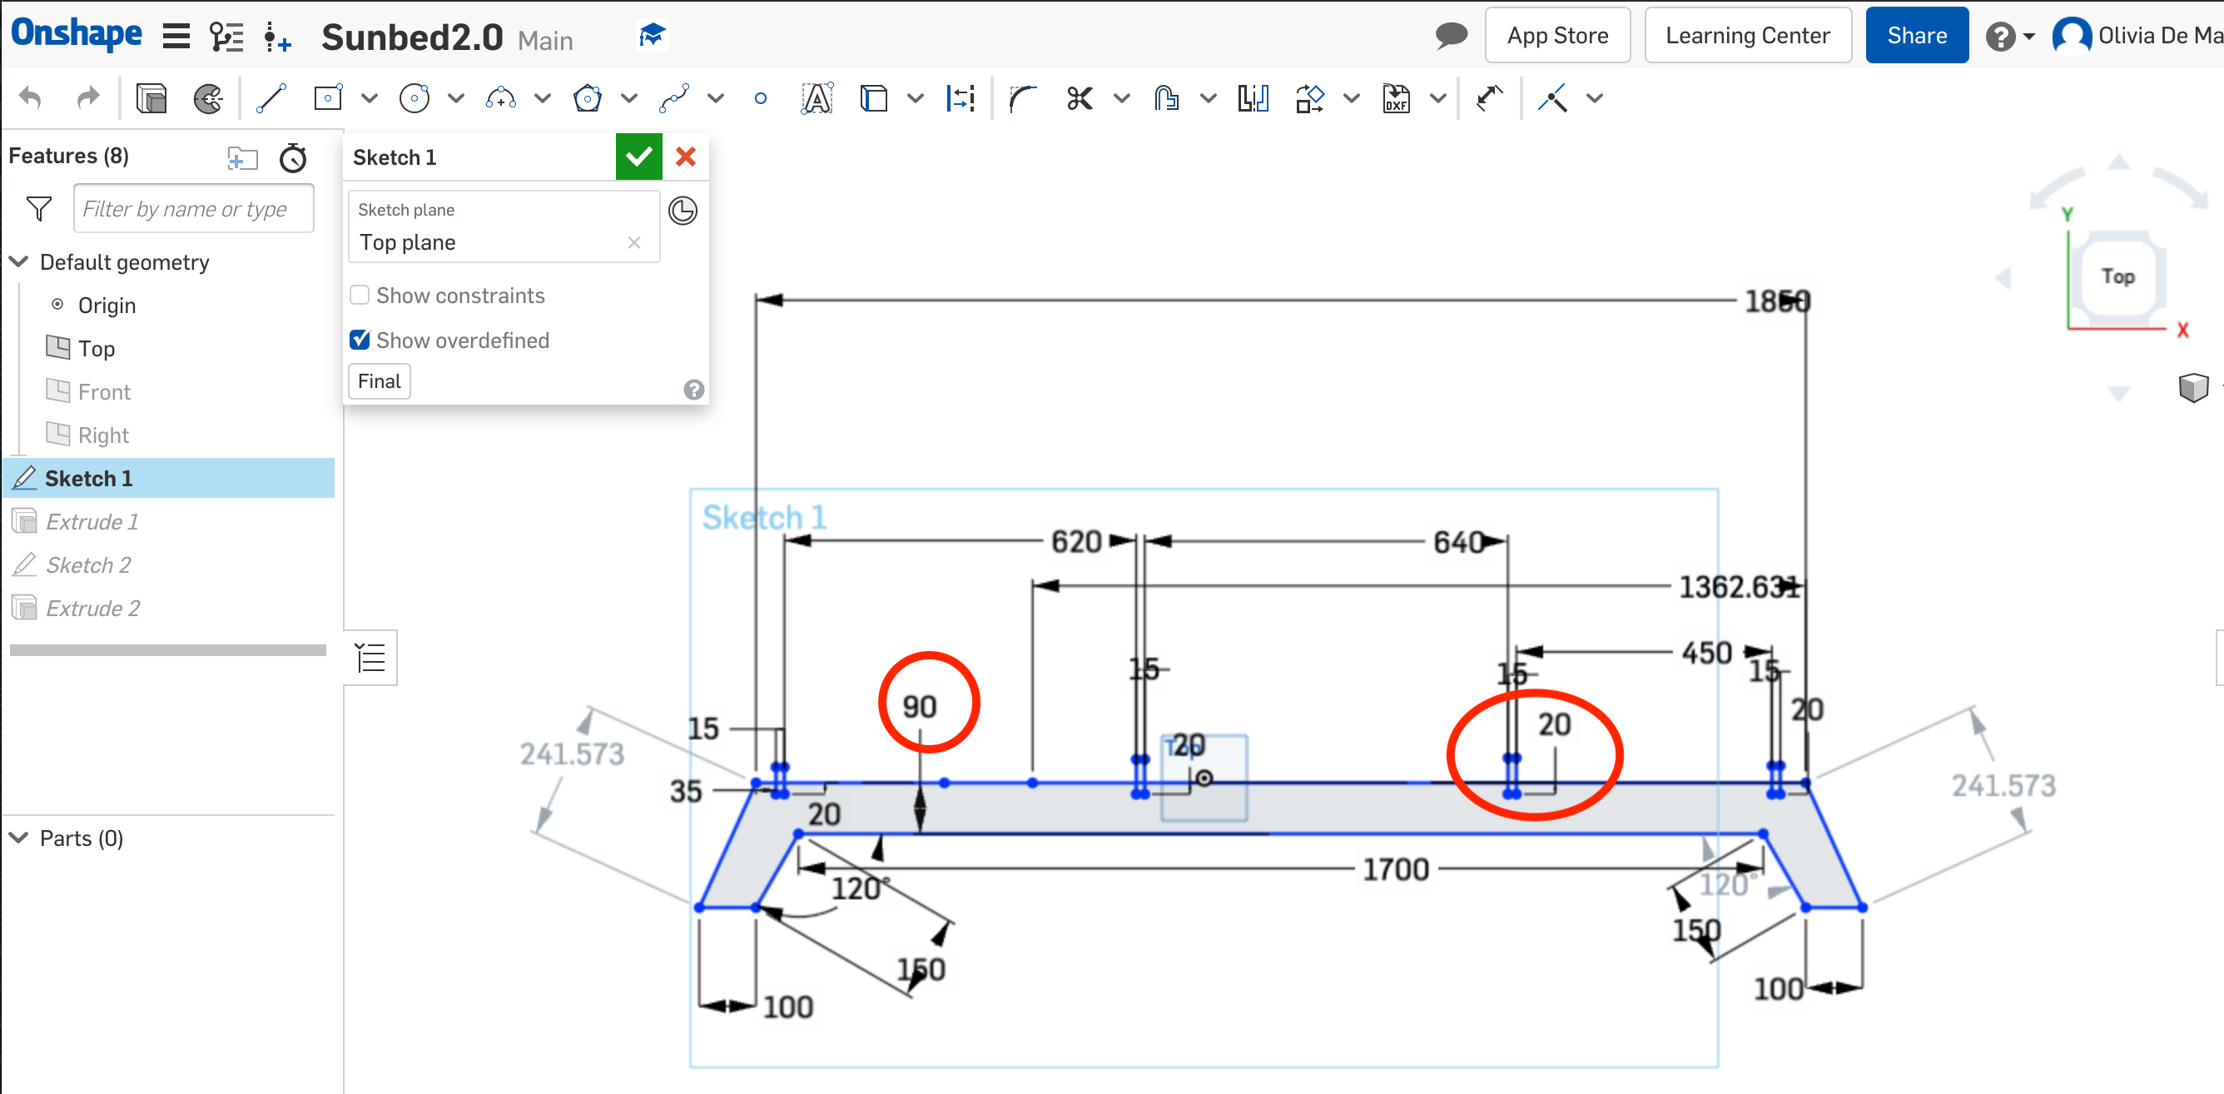Screen dimensions: 2224x1094
Task: Open Top plane dropdown selector
Action: [x=498, y=241]
